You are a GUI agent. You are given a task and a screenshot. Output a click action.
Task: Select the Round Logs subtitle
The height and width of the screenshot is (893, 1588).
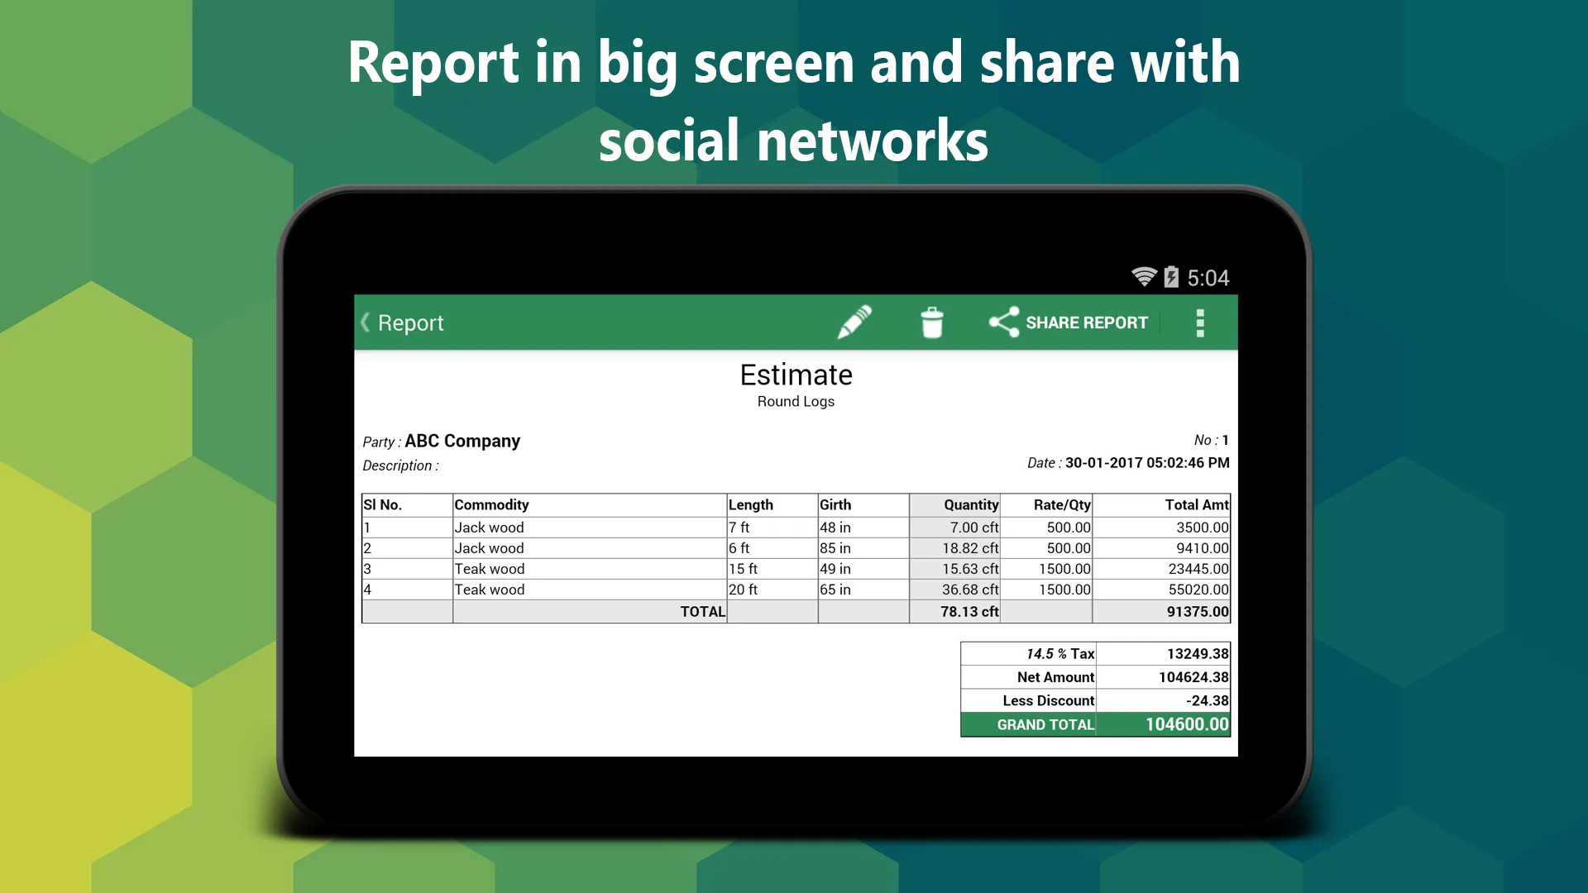coord(796,401)
